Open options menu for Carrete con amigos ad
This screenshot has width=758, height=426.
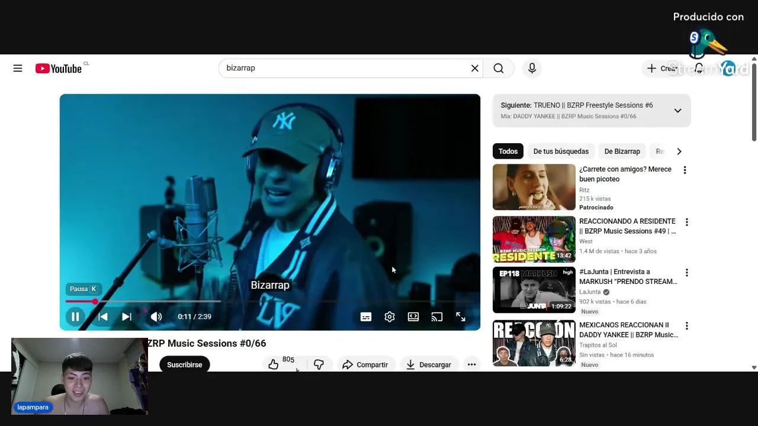[x=685, y=170]
